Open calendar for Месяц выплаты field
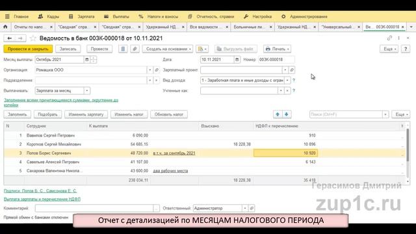This screenshot has width=416, height=234. click(x=86, y=60)
